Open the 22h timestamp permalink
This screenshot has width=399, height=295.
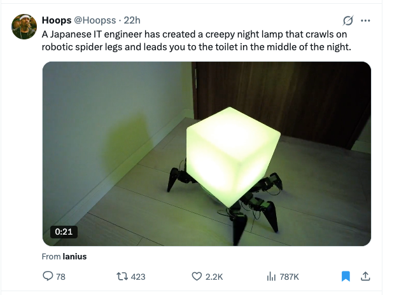(132, 20)
